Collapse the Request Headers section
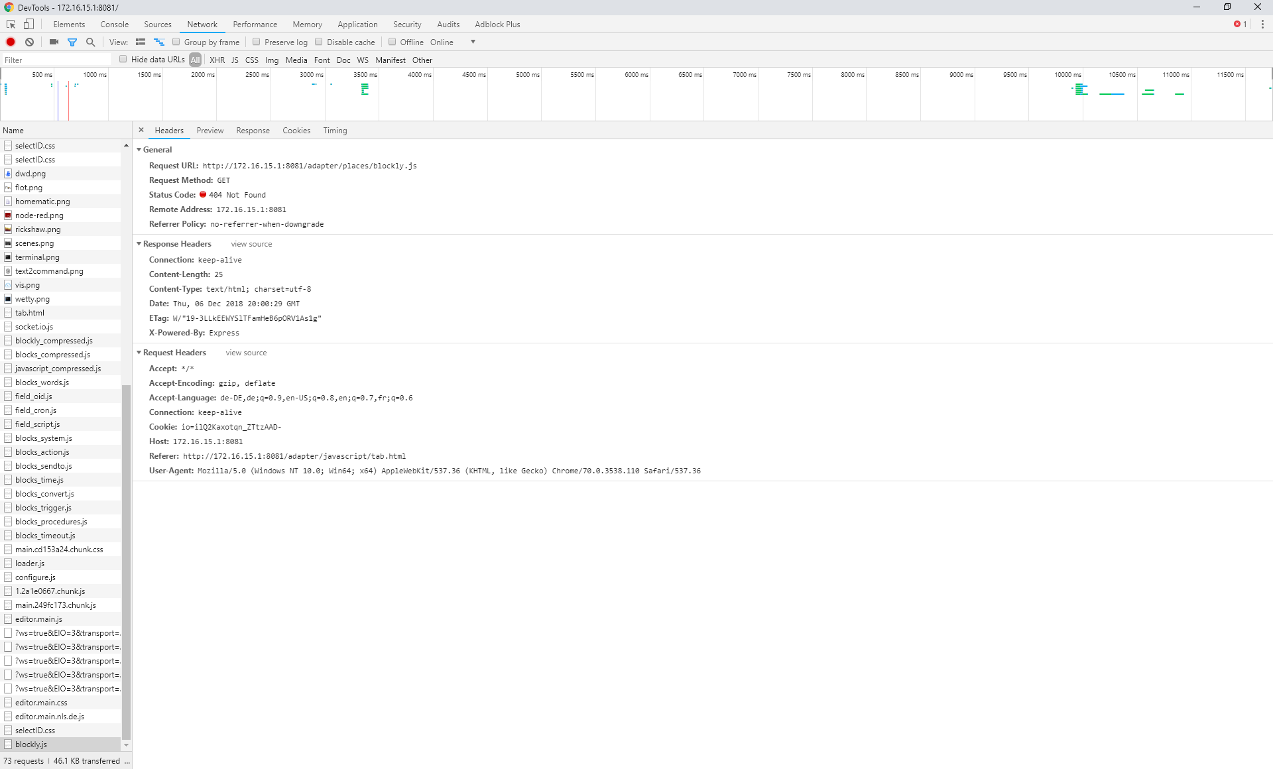 (139, 352)
